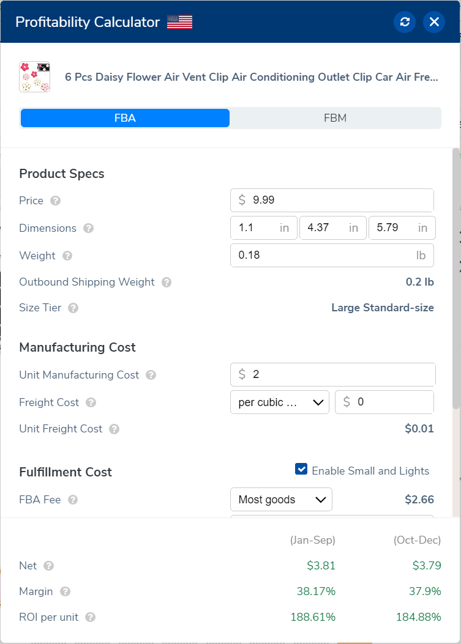Click the US flag marketplace icon

[x=179, y=22]
